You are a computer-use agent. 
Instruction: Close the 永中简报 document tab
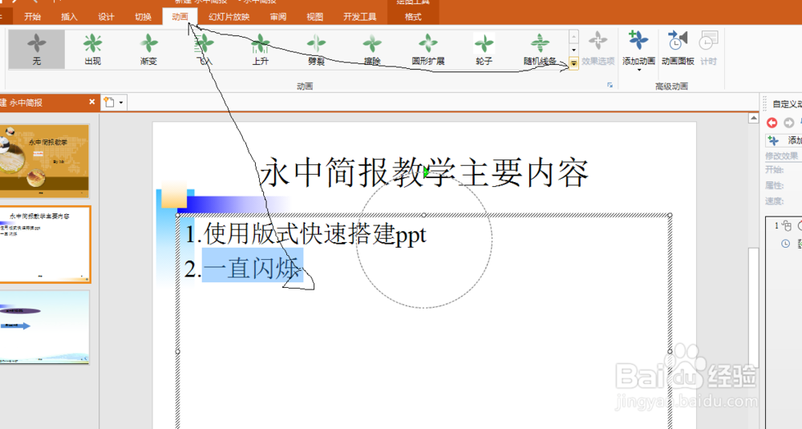[91, 102]
